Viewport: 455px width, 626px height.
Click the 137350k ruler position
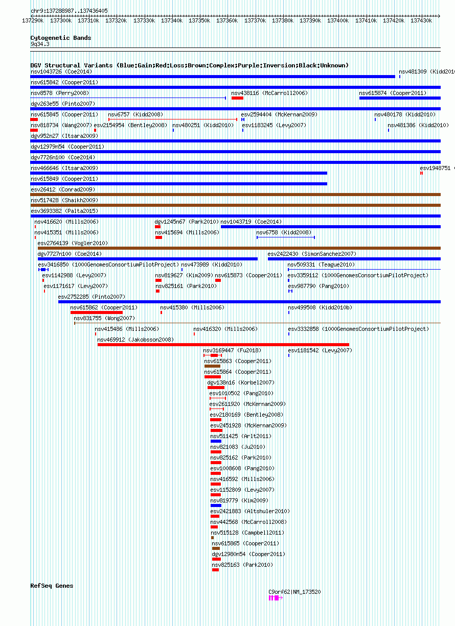199,20
